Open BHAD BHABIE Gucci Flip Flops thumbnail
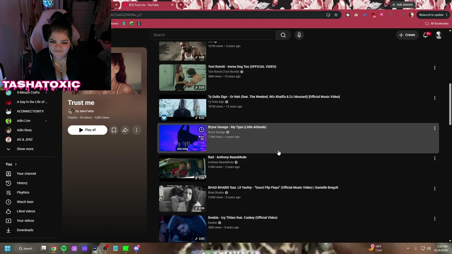 pos(183,199)
